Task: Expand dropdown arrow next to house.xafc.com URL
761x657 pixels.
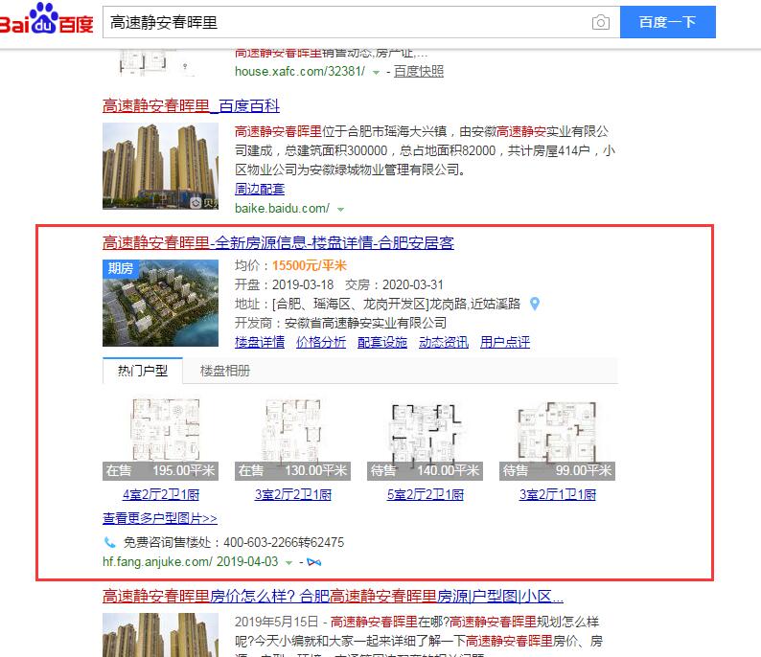Action: pyautogui.click(x=376, y=72)
